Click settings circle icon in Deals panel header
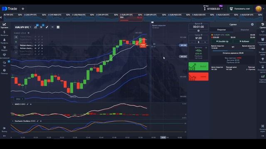The image size is (266, 149). (x=252, y=24)
